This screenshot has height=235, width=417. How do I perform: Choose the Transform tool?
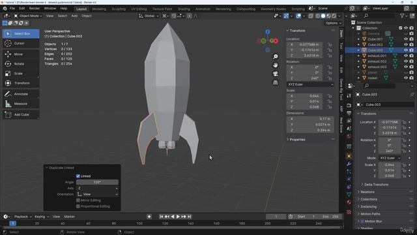coord(21,83)
